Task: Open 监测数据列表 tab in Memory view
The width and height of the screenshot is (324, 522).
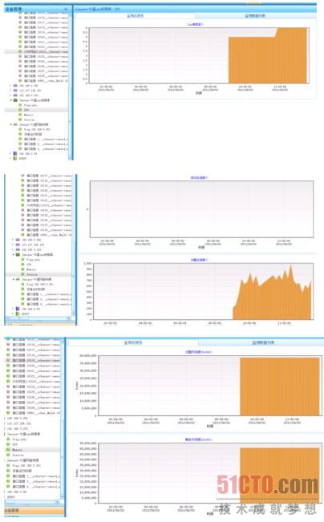Action: tap(263, 342)
